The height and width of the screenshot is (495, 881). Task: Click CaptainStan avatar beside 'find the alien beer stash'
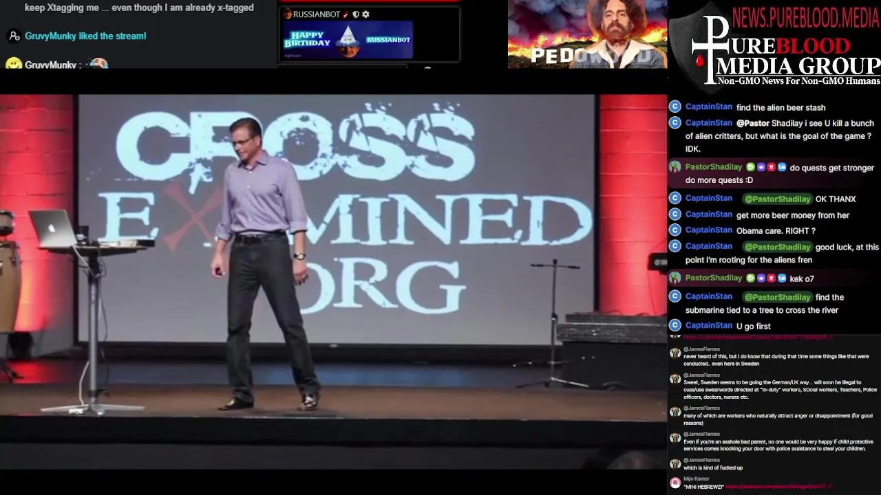click(675, 107)
